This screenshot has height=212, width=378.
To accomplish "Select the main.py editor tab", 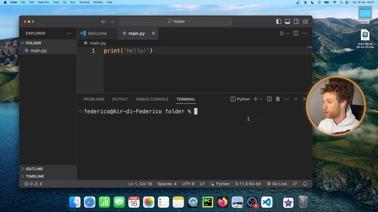I will (136, 34).
